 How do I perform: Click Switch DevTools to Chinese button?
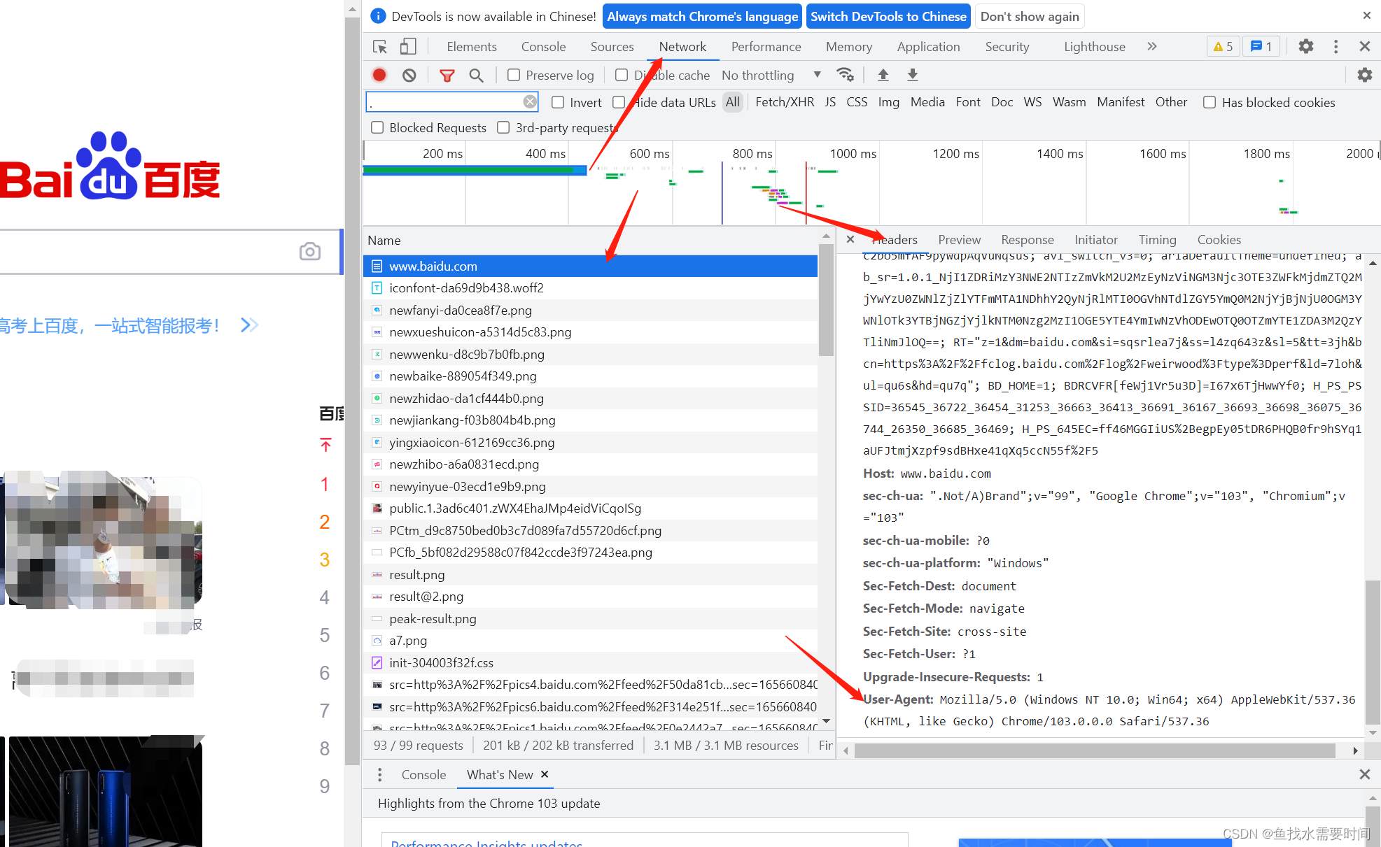point(888,17)
